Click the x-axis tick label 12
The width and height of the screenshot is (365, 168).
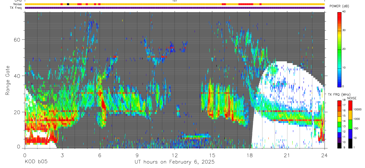(175, 155)
